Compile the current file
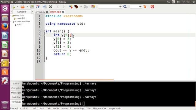Screen dimensions: 196x110 point(71,7)
